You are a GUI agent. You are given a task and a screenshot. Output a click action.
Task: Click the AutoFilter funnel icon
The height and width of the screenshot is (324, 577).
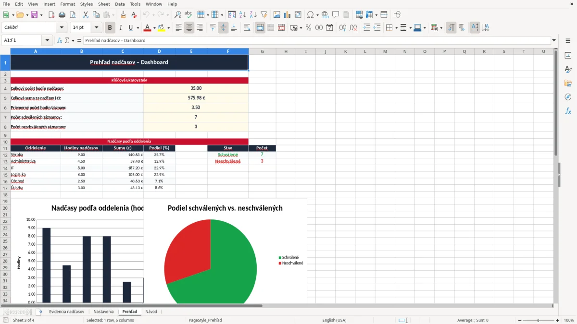click(x=263, y=15)
